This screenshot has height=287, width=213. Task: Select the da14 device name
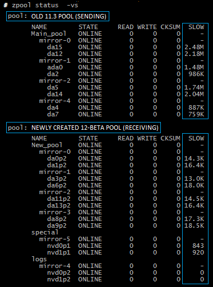54,94
